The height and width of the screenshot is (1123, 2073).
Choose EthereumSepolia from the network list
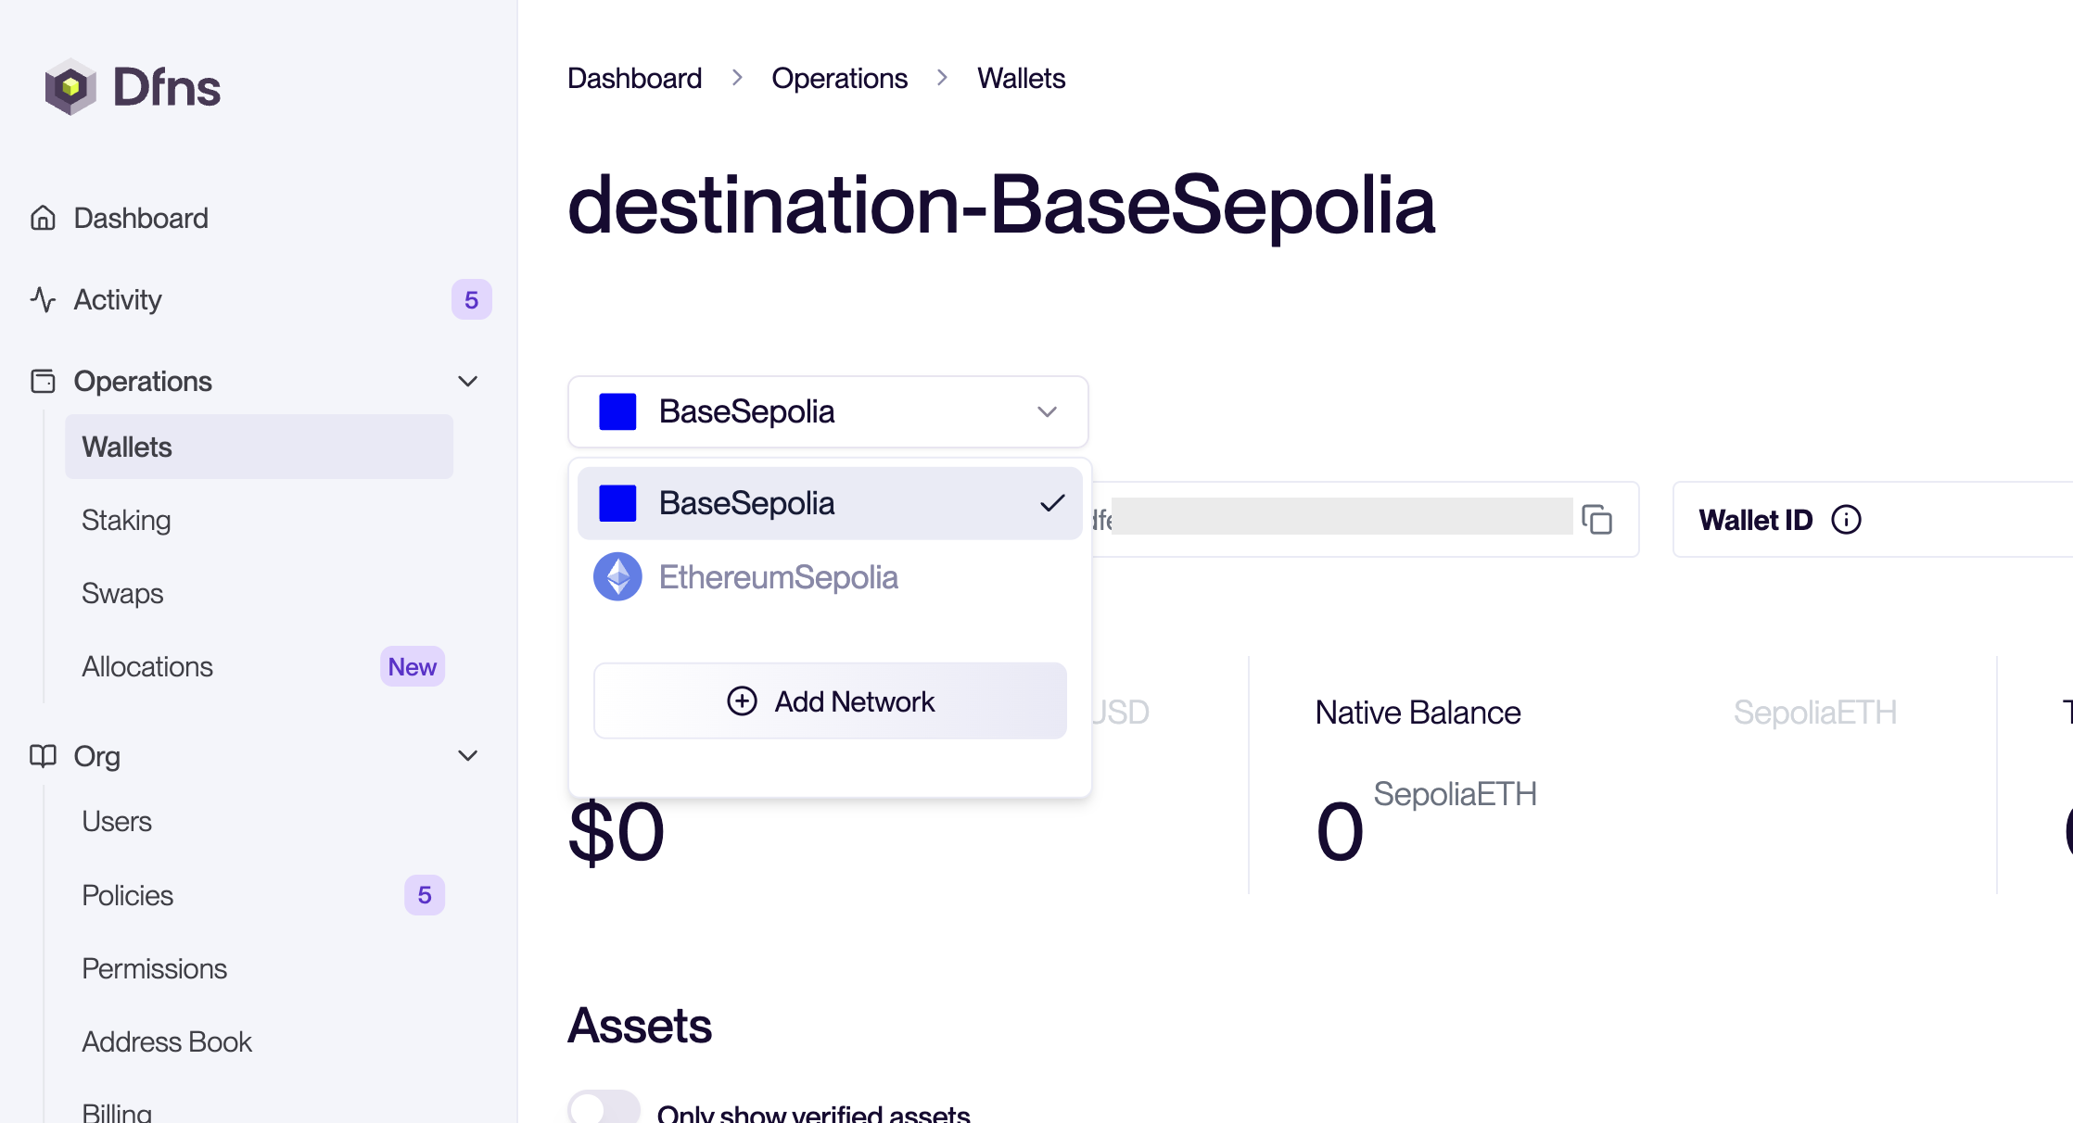click(x=778, y=577)
